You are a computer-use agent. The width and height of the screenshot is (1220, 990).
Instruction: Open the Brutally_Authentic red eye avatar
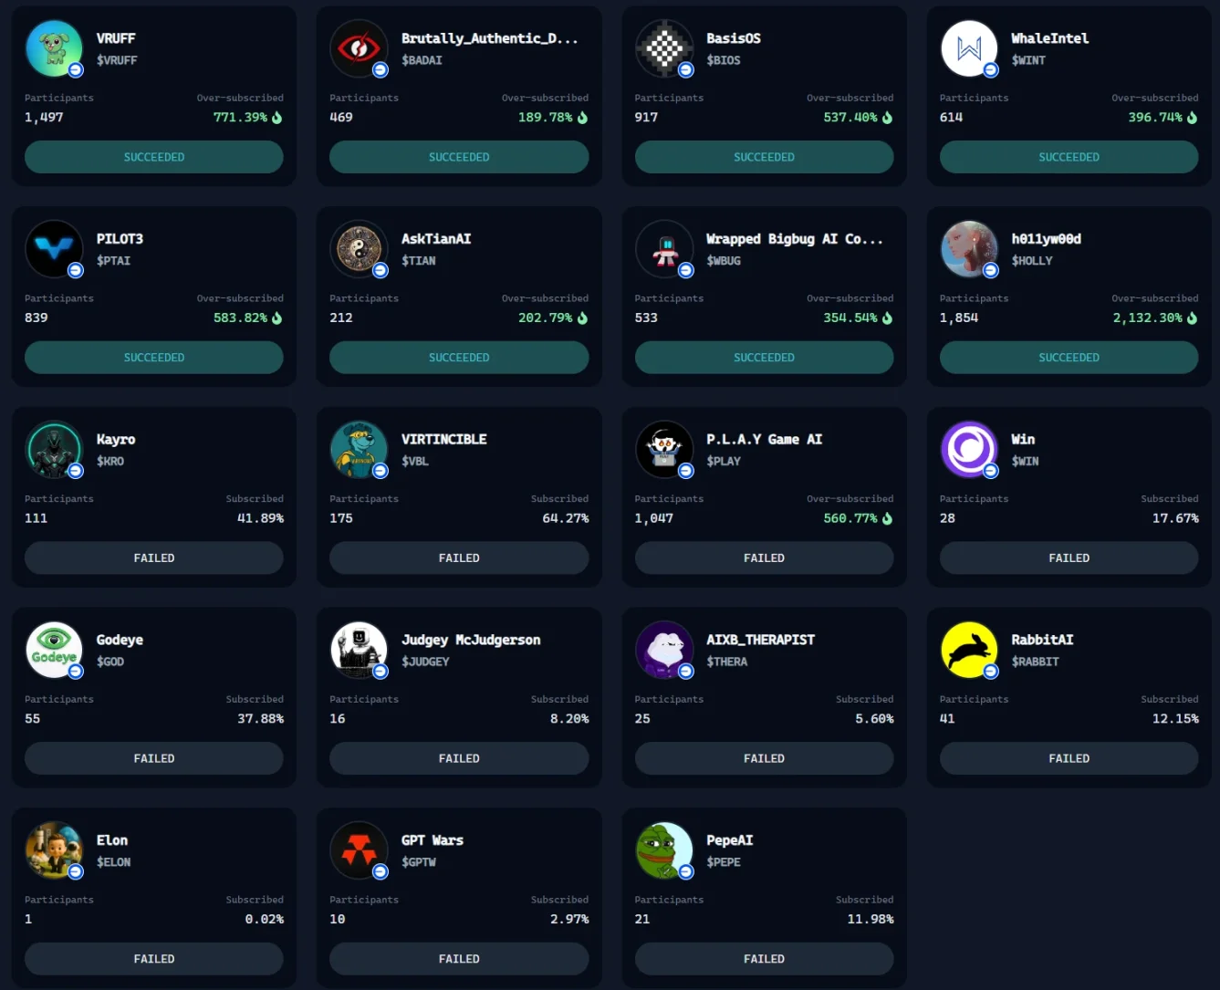coord(359,48)
